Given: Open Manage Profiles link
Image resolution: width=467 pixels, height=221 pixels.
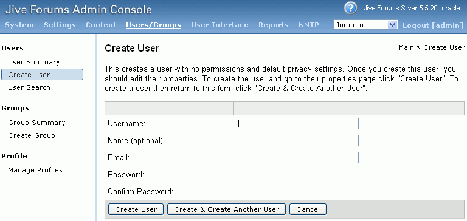Looking at the screenshot, I should (35, 170).
